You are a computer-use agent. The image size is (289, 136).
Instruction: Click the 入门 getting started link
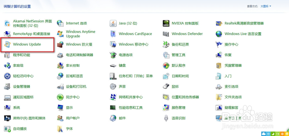click(228, 76)
